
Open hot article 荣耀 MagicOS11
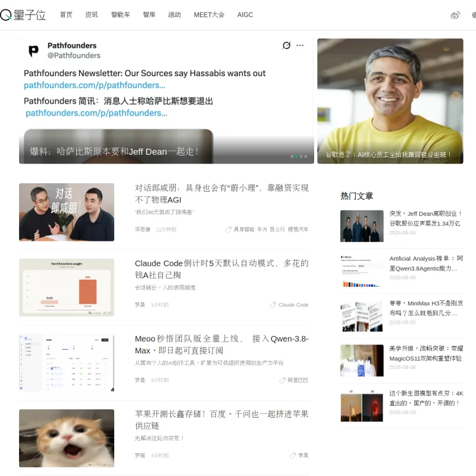[425, 353]
